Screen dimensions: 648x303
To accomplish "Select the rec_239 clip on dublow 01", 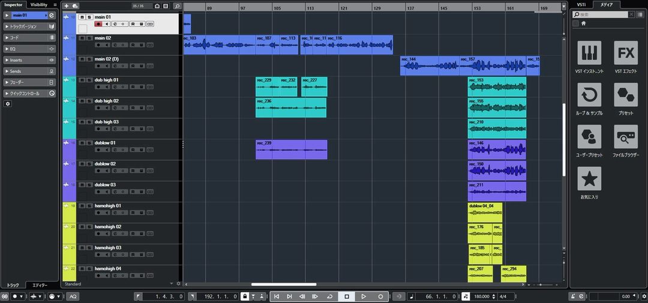I will pyautogui.click(x=291, y=149).
